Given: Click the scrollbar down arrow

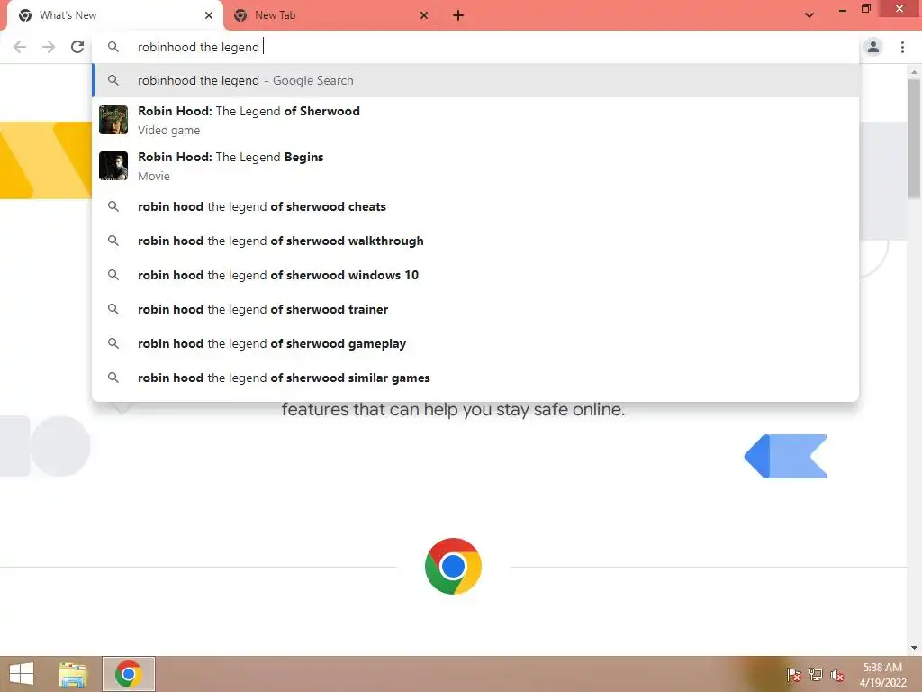Looking at the screenshot, I should click(x=915, y=648).
